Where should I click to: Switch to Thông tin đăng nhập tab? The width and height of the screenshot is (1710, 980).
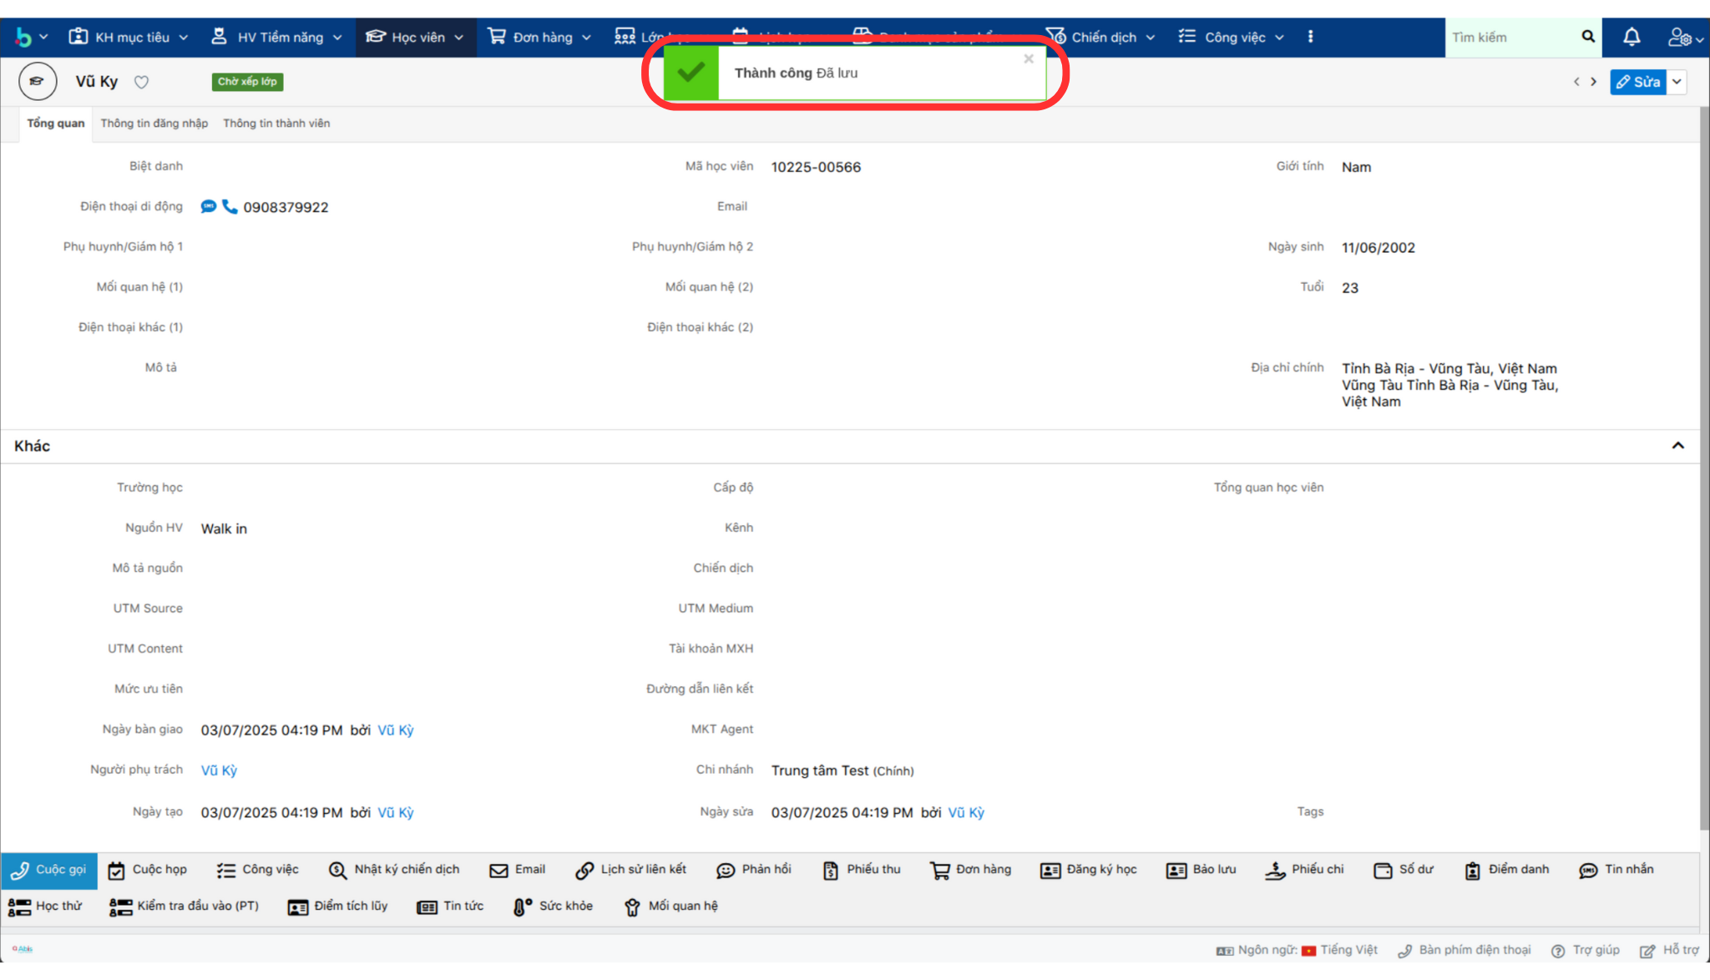(154, 124)
